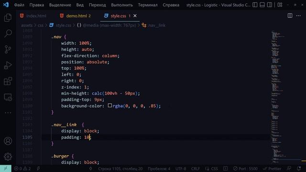Image resolution: width=306 pixels, height=172 pixels.
Task: Change the end-of-line sequence CRLF
Action: coord(196,169)
